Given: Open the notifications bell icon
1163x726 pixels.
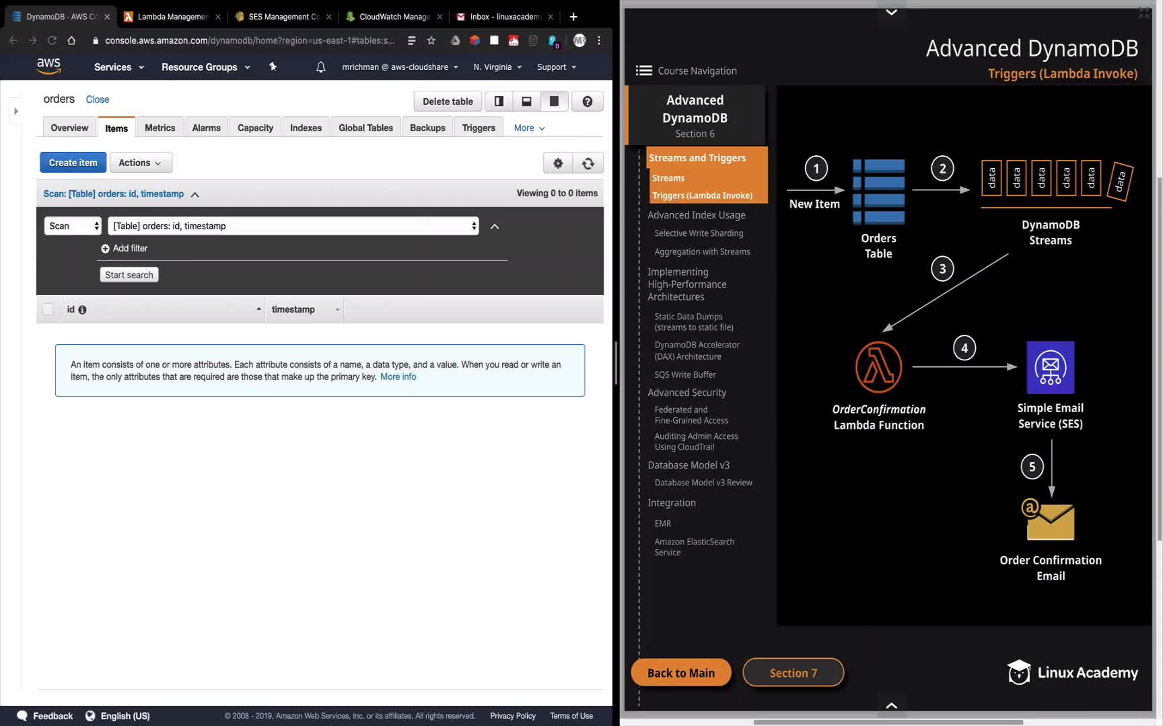Looking at the screenshot, I should coord(320,67).
